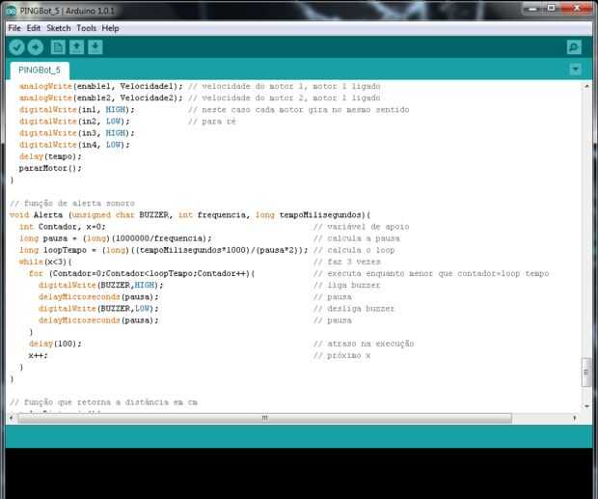This screenshot has height=499, width=598.
Task: Click the line 'pararMotor();'
Action: [50, 168]
